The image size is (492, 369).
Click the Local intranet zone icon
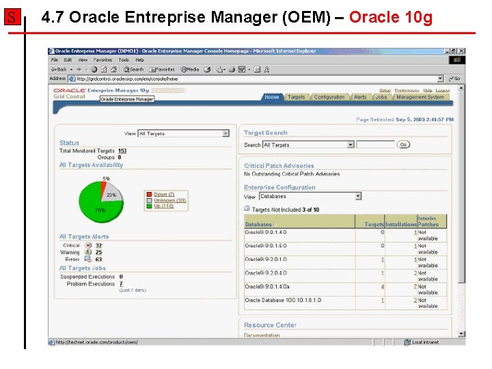[407, 342]
